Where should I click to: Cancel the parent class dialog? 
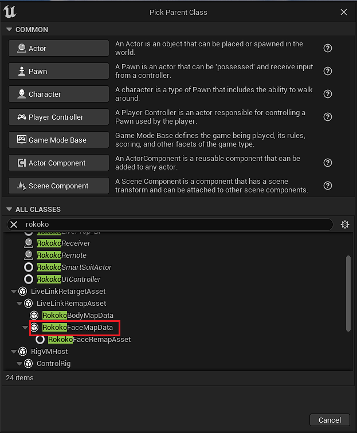click(x=329, y=420)
